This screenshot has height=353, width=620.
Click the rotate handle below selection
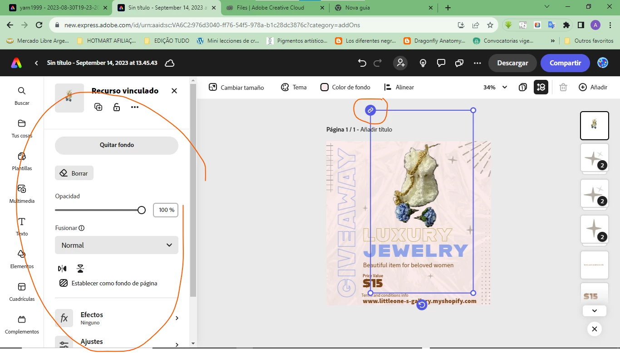[422, 304]
